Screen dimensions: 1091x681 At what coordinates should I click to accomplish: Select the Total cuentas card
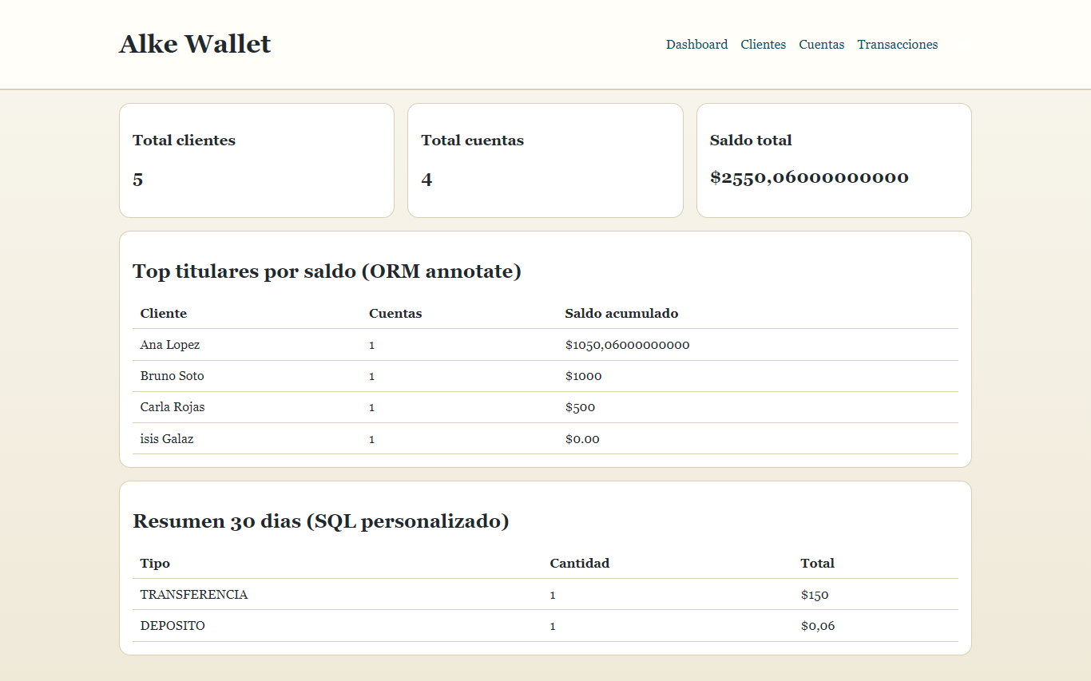click(x=545, y=160)
